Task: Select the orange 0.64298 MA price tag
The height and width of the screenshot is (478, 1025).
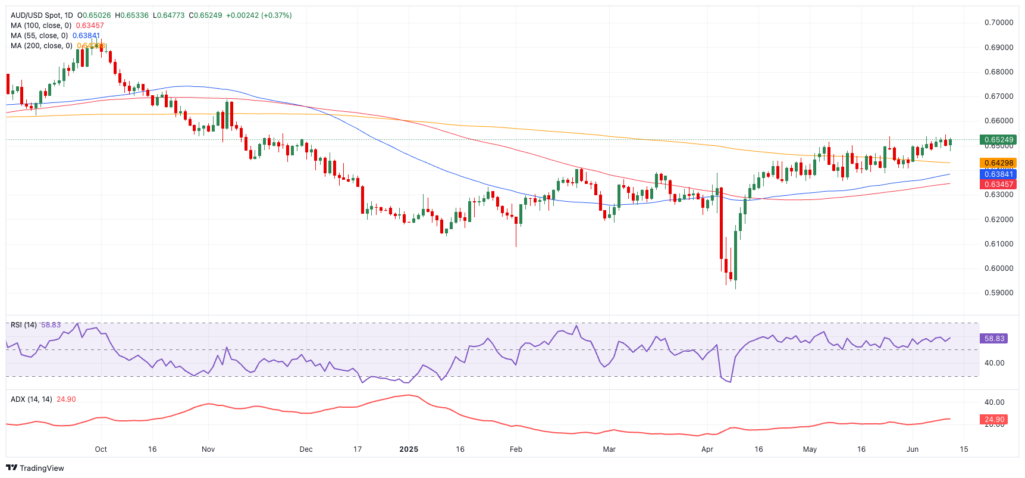Action: coord(998,163)
